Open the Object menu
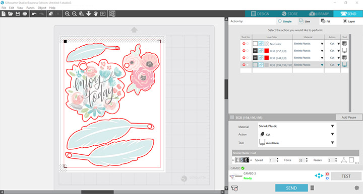Screen dimensions: 363x194 (x=42, y=8)
